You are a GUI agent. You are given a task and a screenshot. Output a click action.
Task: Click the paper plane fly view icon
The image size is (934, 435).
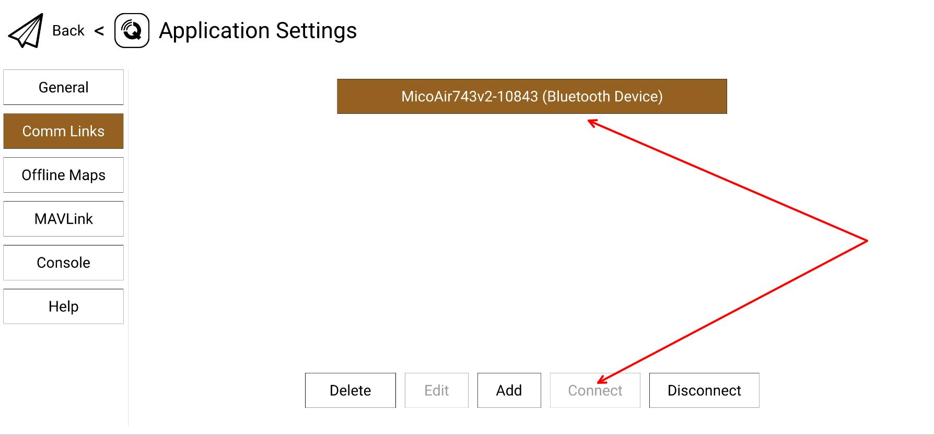click(26, 31)
